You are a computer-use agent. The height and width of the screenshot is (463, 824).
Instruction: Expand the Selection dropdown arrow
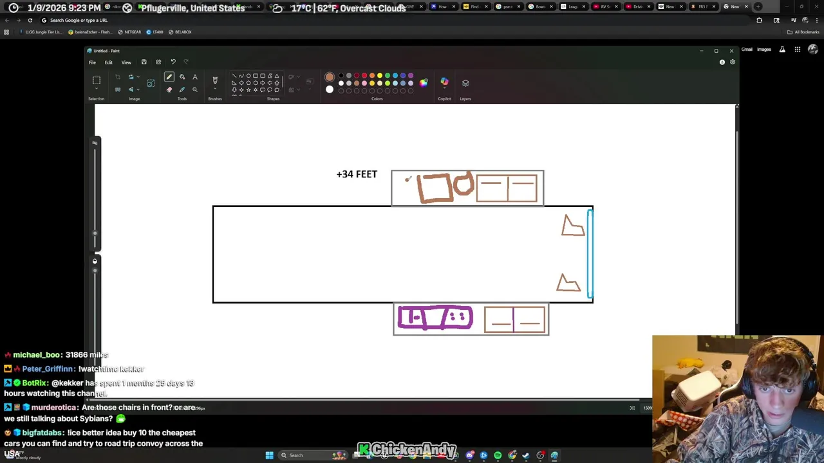click(97, 90)
